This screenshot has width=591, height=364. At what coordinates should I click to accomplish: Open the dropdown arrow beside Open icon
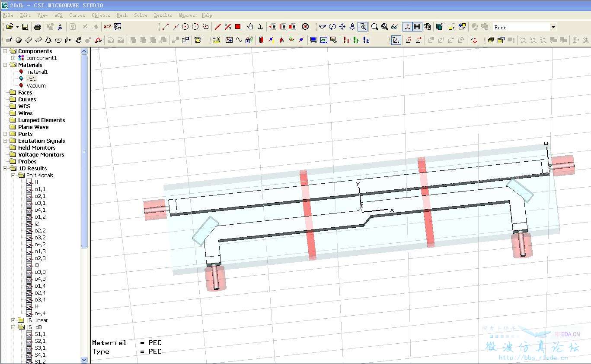(x=17, y=27)
